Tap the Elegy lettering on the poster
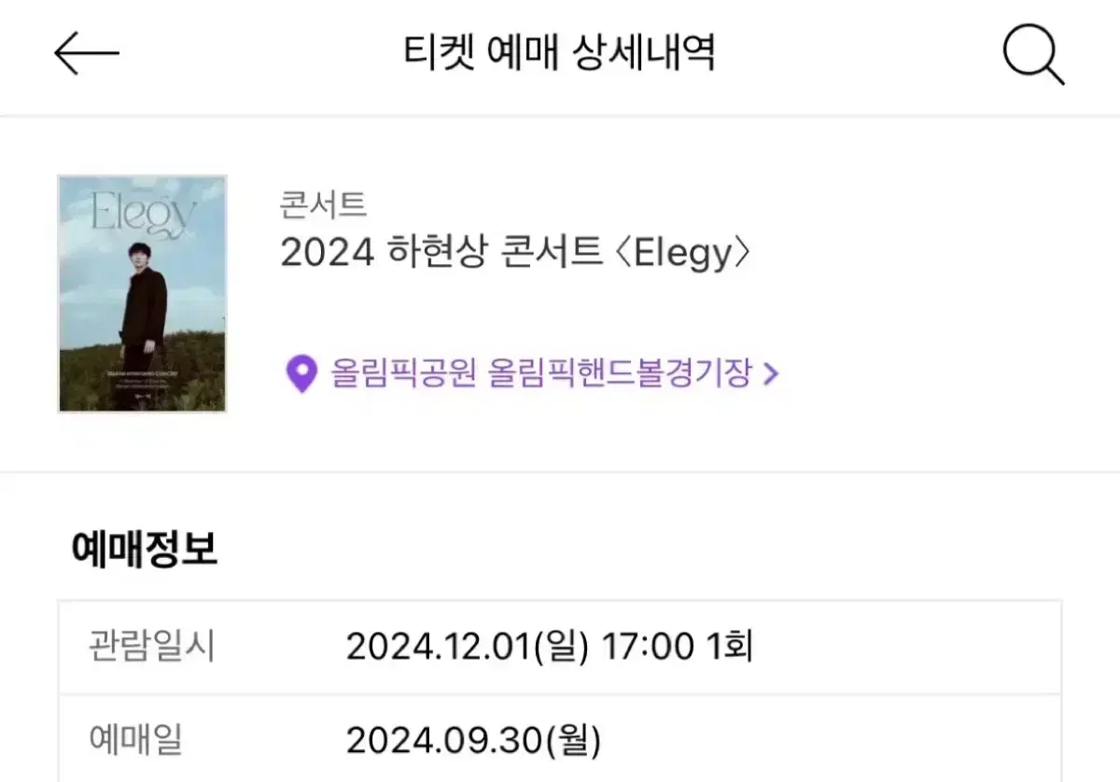This screenshot has width=1120, height=782. tap(143, 213)
